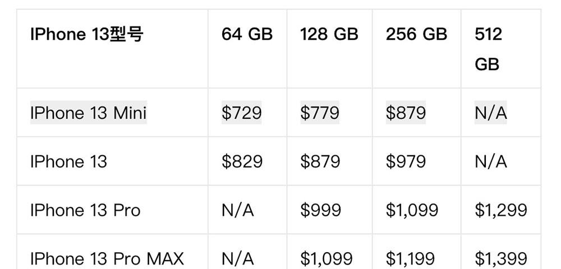
Task: Select the $779 price cell
Action: [320, 113]
